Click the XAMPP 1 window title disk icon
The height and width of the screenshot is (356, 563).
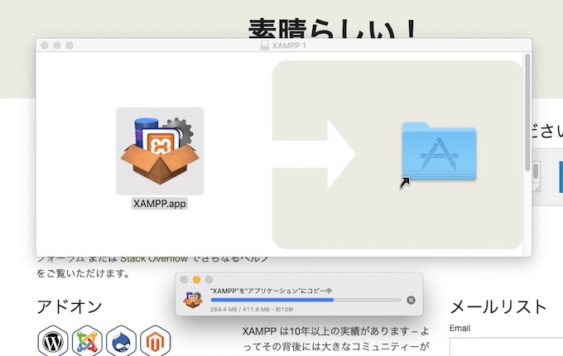(x=265, y=46)
